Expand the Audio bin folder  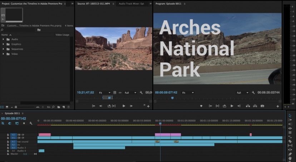[4, 39]
